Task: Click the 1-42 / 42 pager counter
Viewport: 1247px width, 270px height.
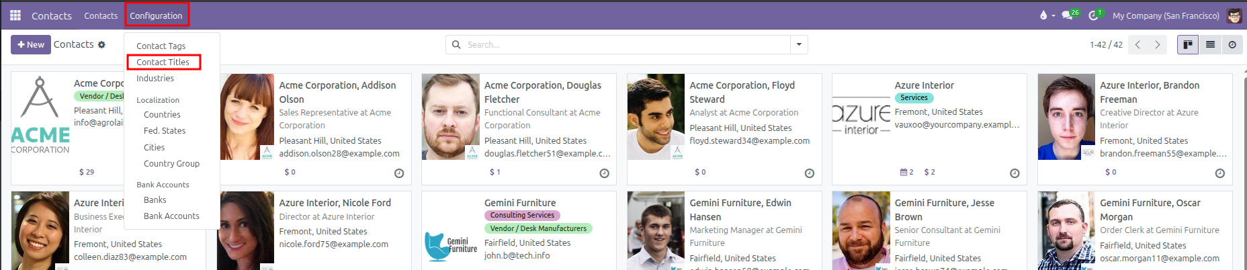Action: click(x=1106, y=45)
